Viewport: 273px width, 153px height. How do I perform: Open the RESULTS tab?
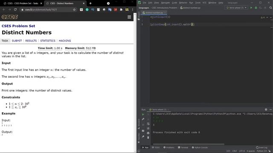tap(31, 41)
